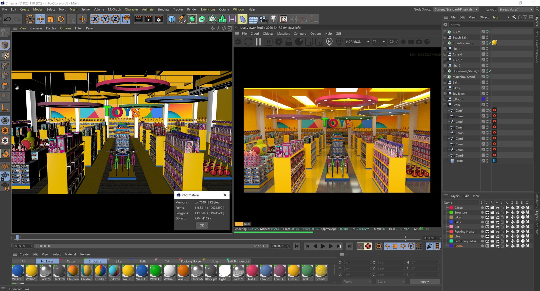Image resolution: width=540 pixels, height=291 pixels.
Task: Open the Layout Startup (User) dropdown
Action: pos(516,9)
